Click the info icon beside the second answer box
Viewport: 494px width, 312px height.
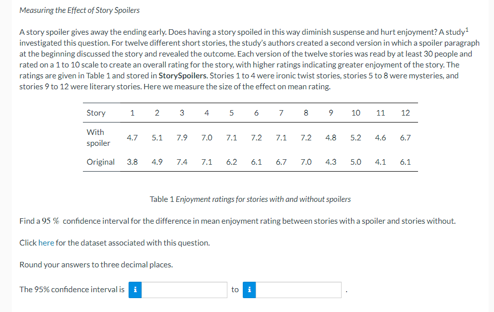(x=249, y=290)
